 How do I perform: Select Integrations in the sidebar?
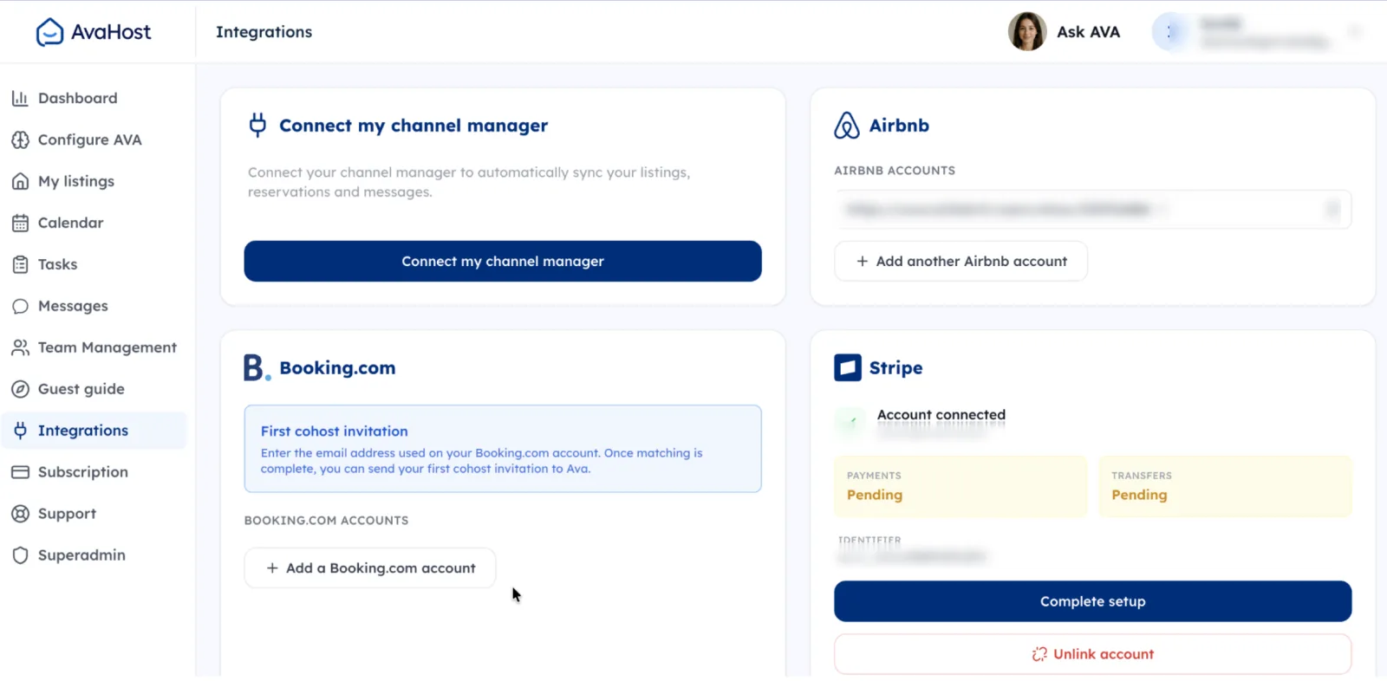(94, 431)
